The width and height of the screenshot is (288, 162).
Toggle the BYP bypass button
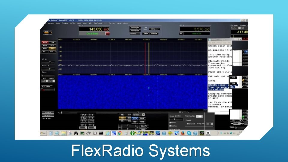click(52, 49)
